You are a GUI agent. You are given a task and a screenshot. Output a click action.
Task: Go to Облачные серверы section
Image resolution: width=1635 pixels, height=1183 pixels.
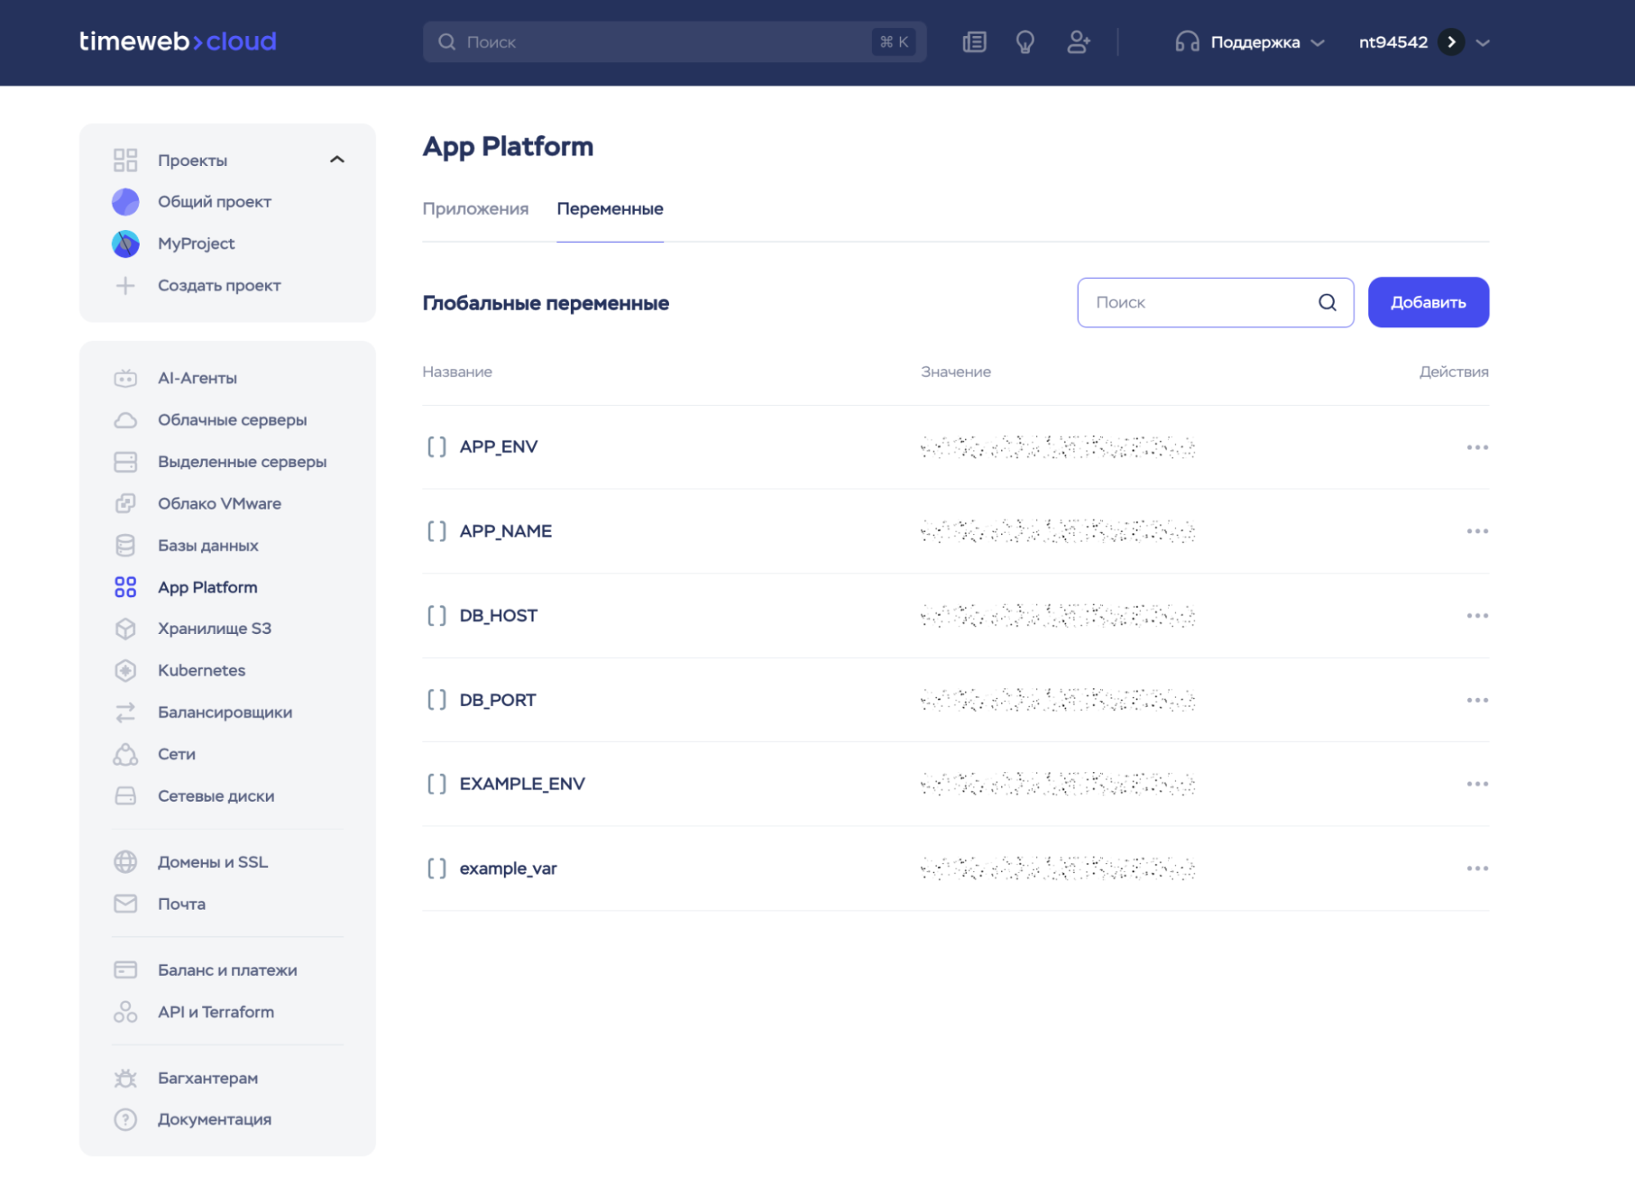pyautogui.click(x=232, y=420)
